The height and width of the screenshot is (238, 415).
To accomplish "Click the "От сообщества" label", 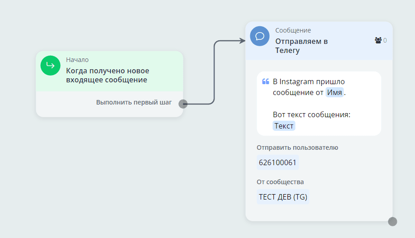I will 280,182.
